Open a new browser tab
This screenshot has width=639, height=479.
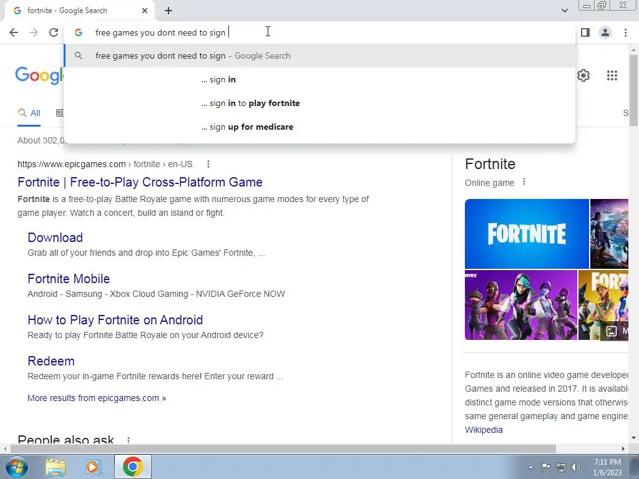tap(168, 11)
